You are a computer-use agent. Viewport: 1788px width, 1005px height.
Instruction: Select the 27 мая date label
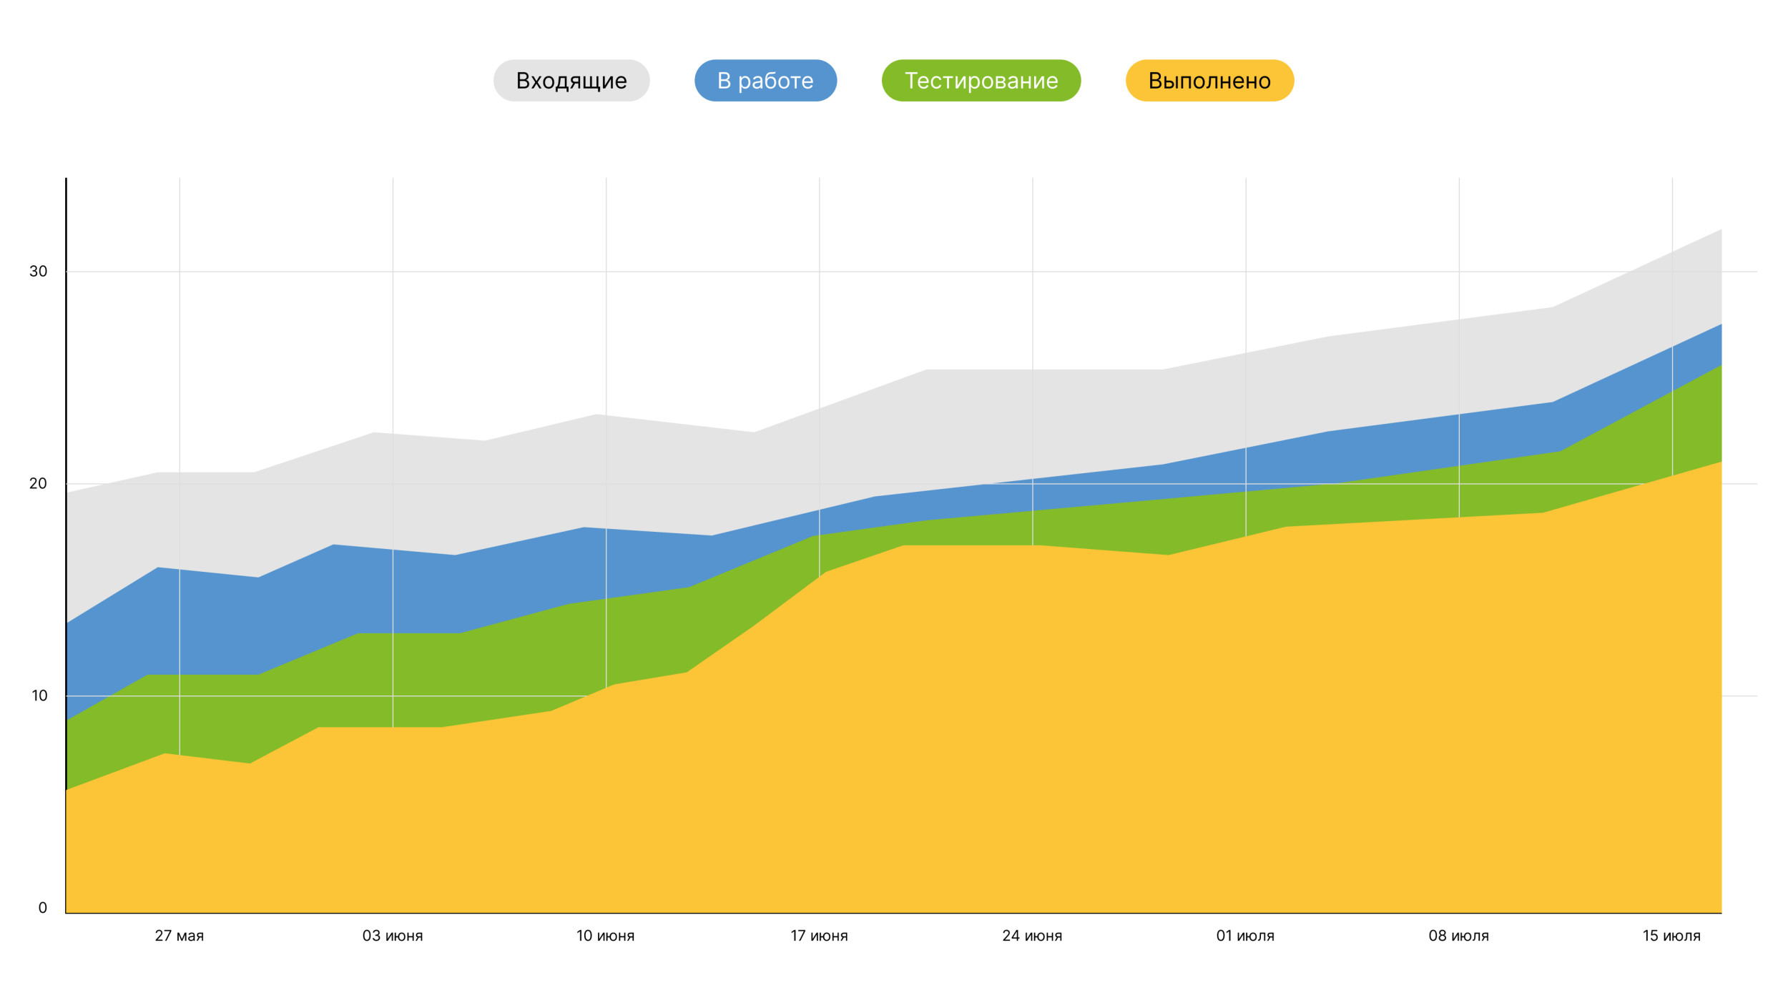point(180,936)
